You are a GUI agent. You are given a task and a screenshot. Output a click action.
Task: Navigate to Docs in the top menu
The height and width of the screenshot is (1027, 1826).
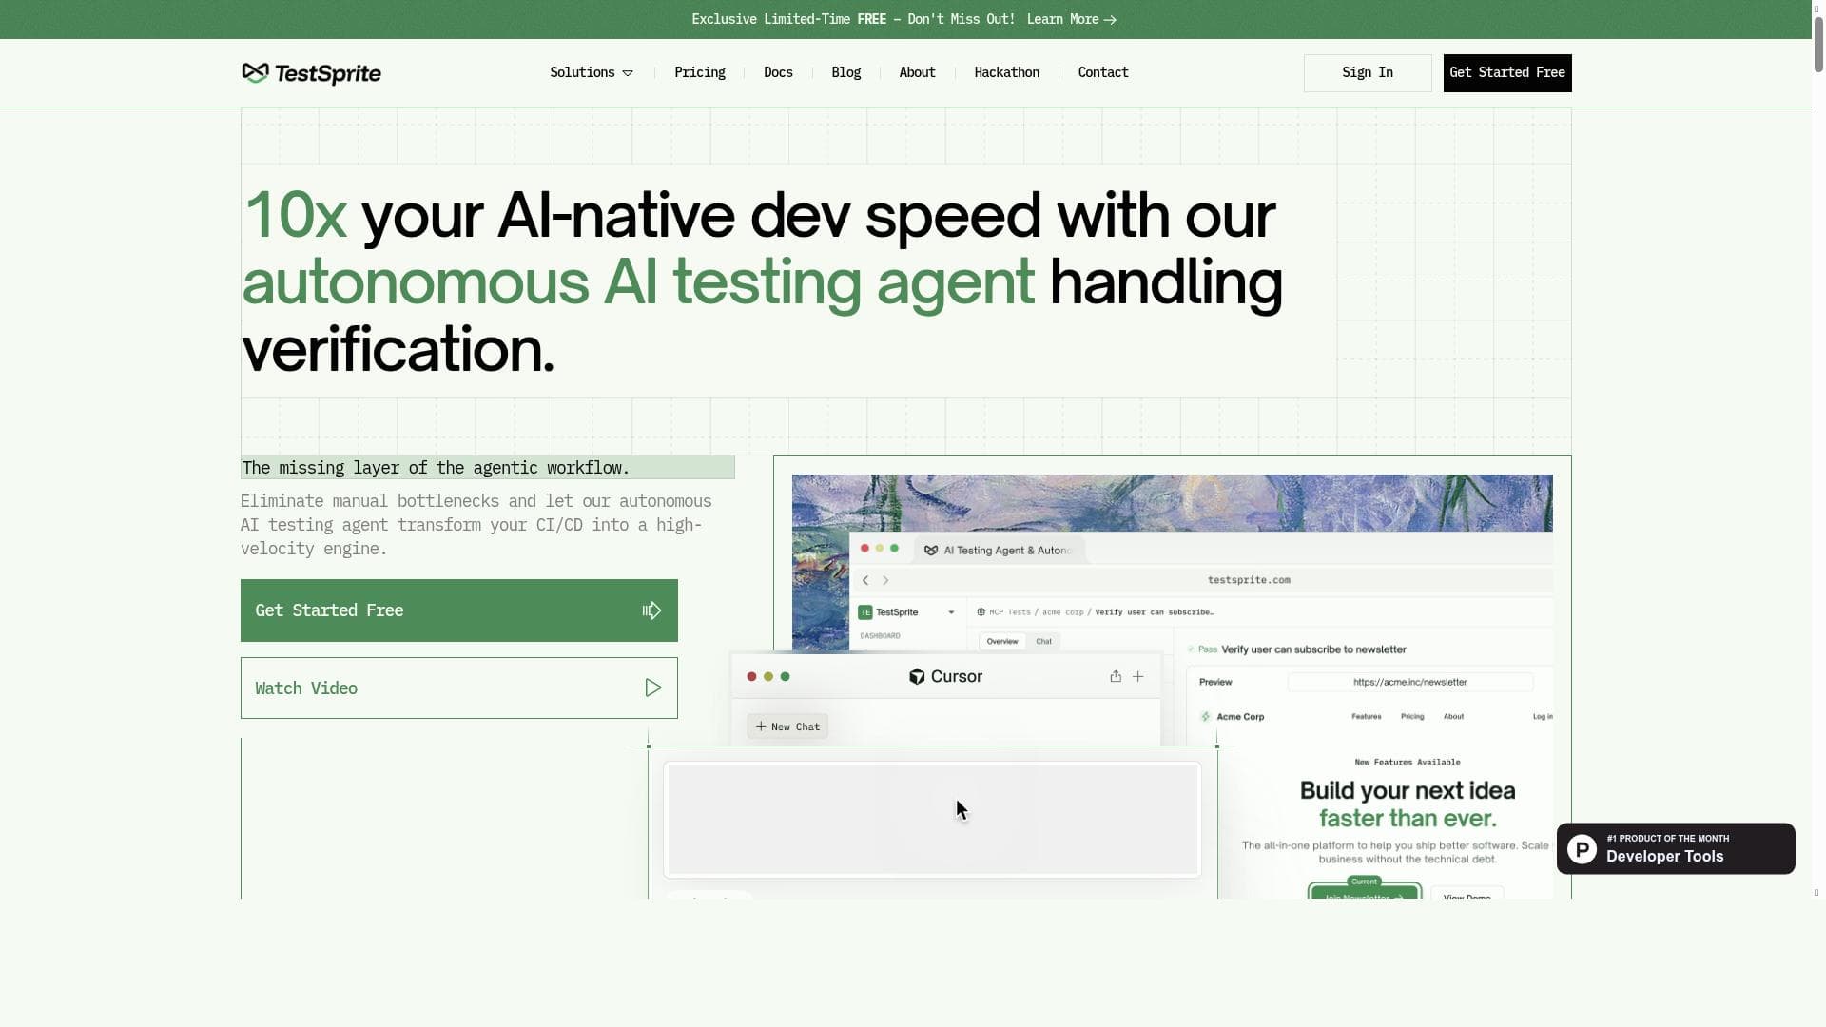(778, 72)
